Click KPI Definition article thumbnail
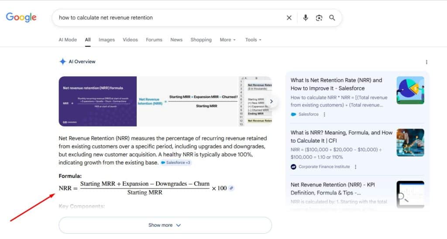 [410, 194]
